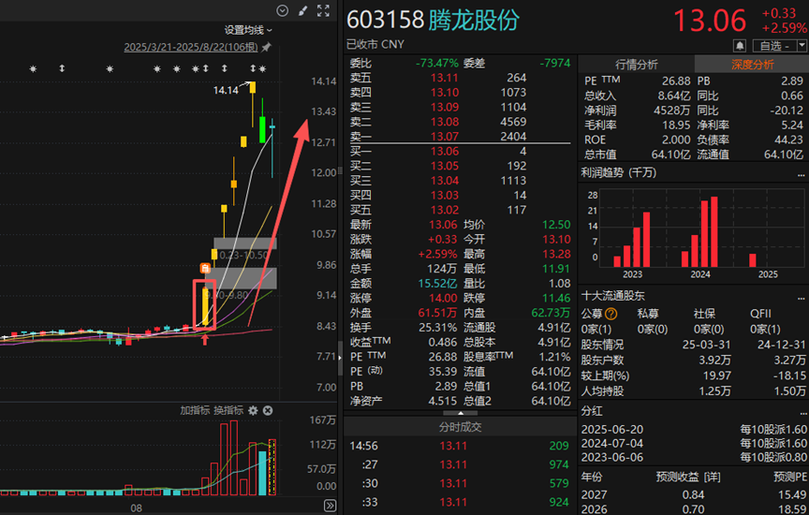Viewport: 809px width, 515px height.
Task: Open the more menu beside 十大流通股东
Action: tap(801, 299)
